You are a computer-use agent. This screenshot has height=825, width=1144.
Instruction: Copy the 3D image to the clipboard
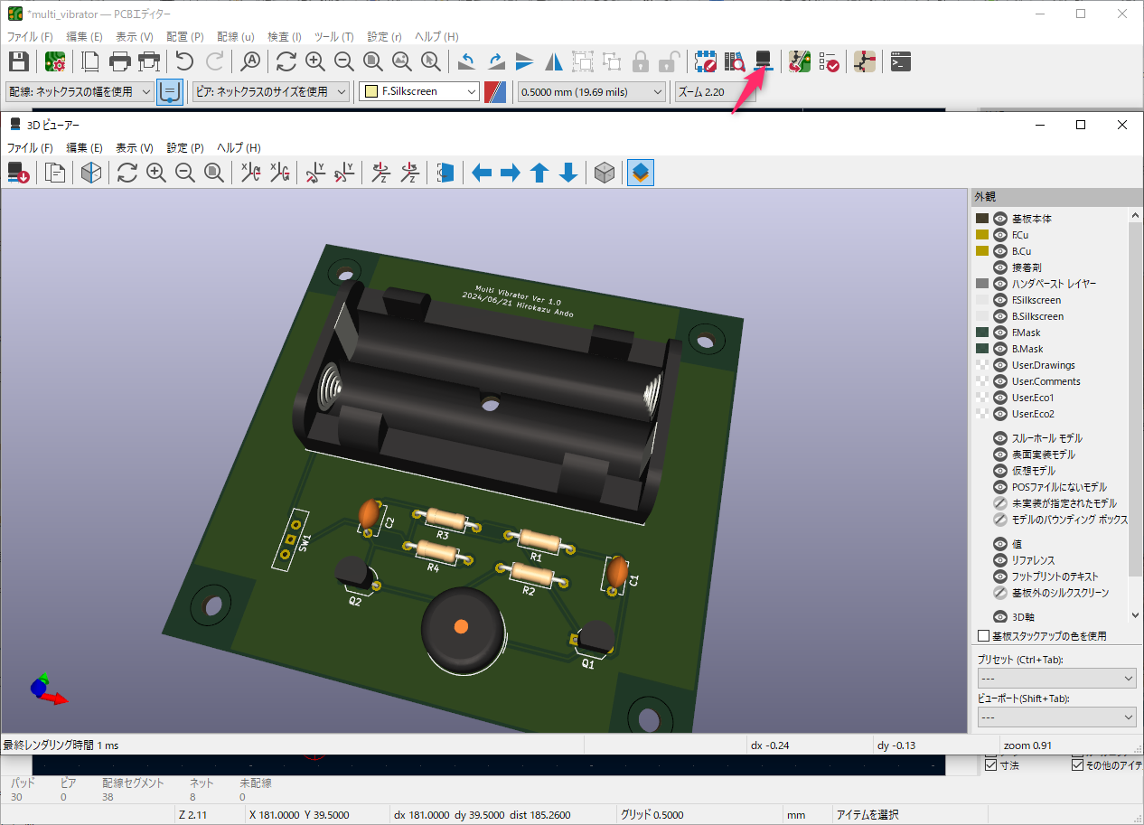click(x=54, y=173)
